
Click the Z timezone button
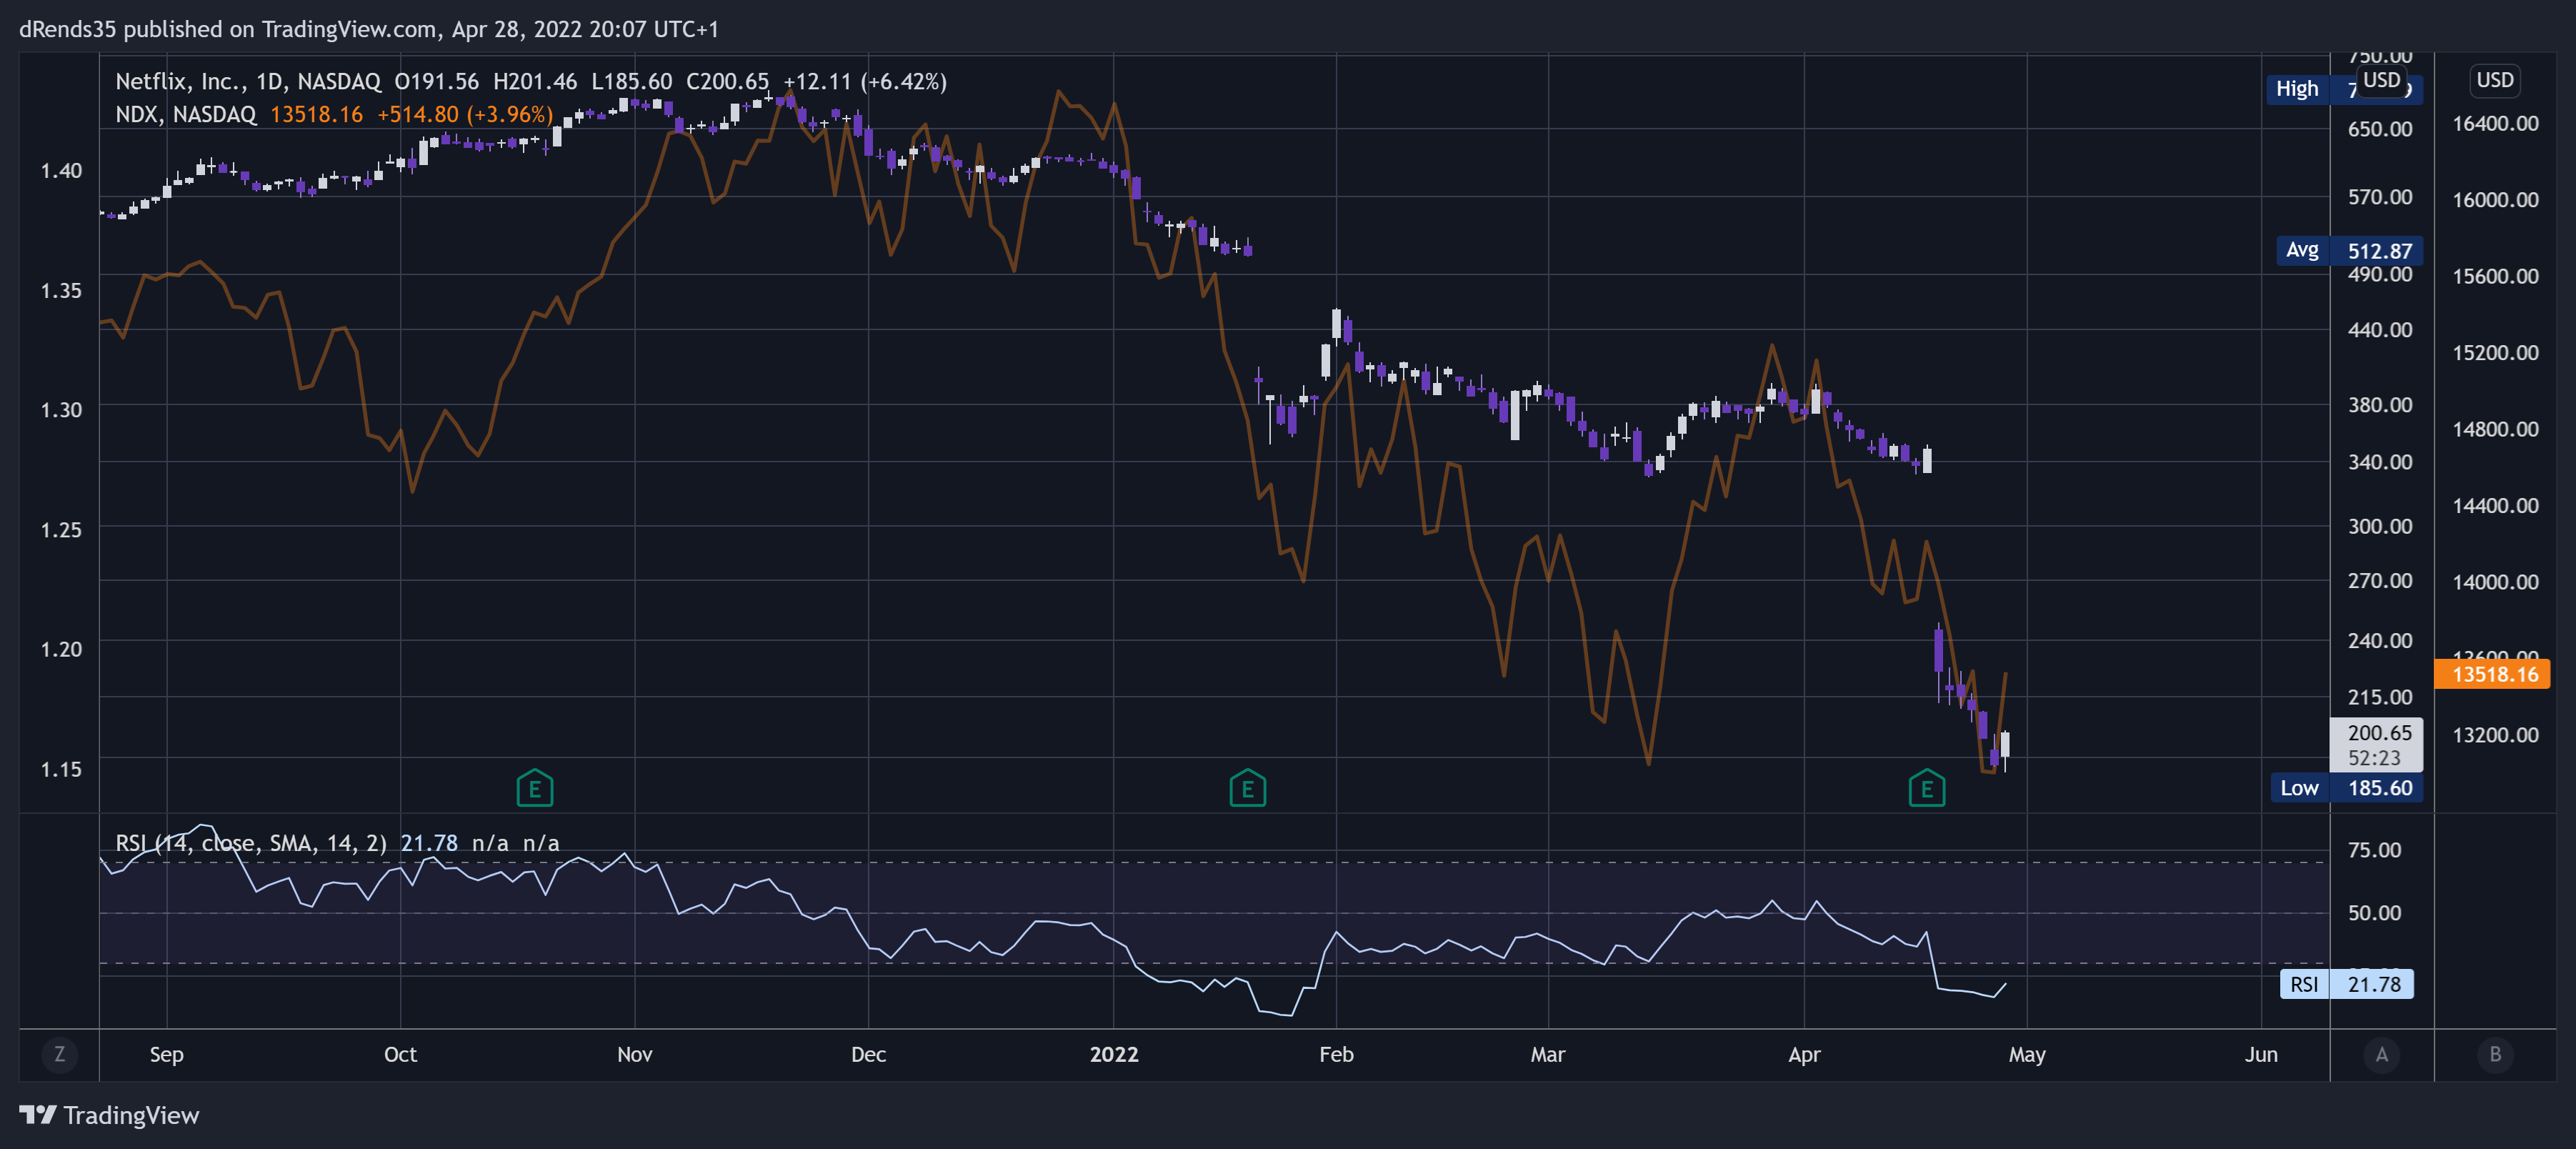coord(60,1054)
